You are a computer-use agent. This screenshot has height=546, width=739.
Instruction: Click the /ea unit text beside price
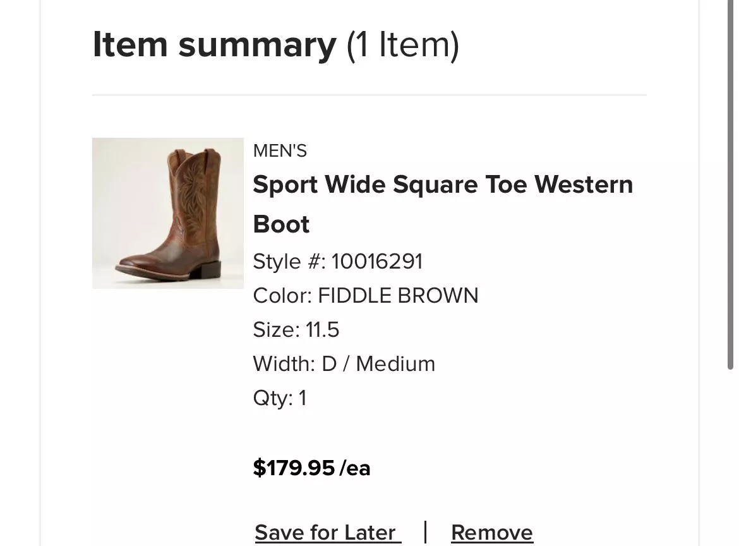click(x=355, y=468)
